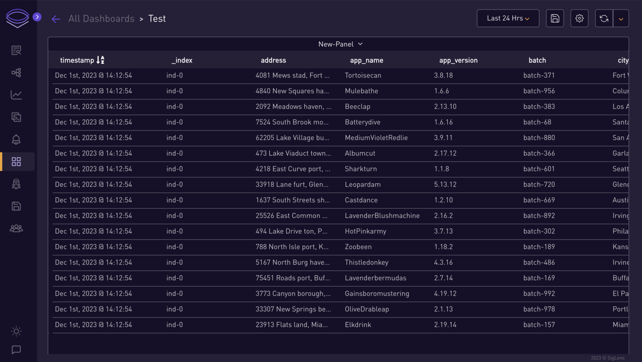Select the OliveDrableap cell

(367, 309)
